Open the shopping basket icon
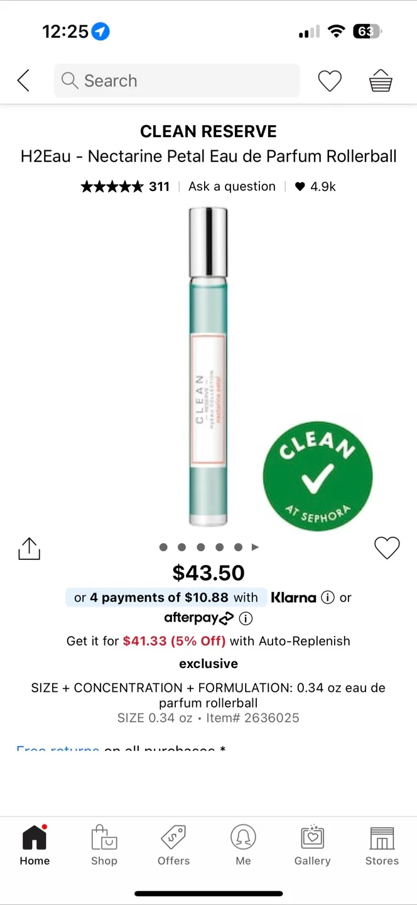Screen dimensions: 417x905 click(x=381, y=80)
